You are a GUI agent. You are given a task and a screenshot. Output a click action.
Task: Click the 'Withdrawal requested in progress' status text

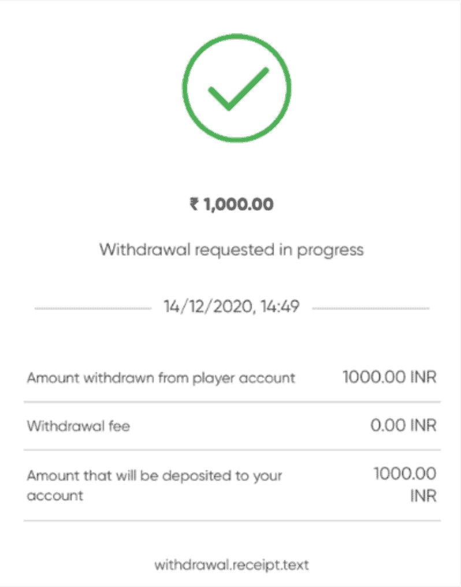[231, 250]
